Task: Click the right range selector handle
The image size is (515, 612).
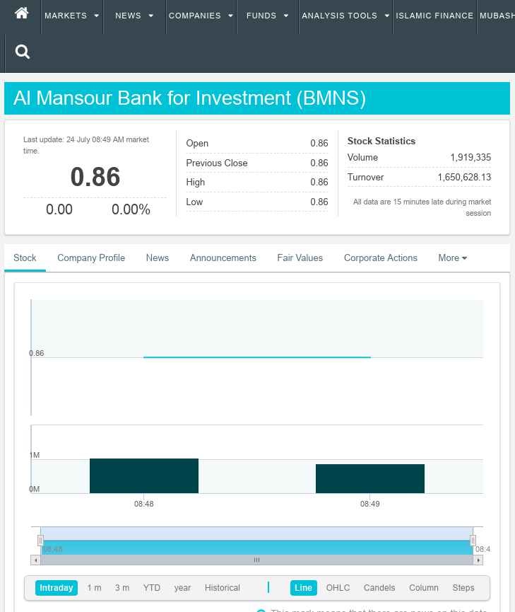Action: point(473,541)
